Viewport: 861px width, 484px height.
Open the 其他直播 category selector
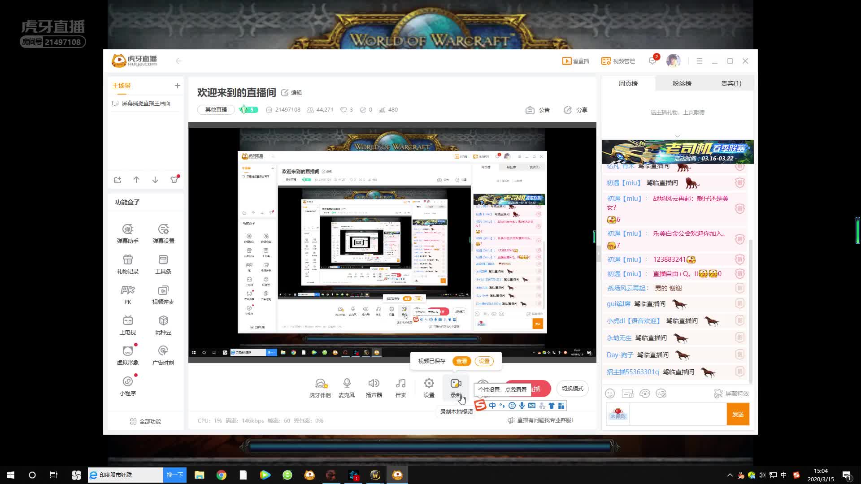tap(216, 110)
